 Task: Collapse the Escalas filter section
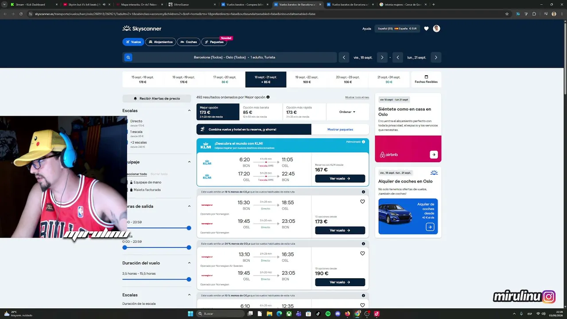[189, 111]
